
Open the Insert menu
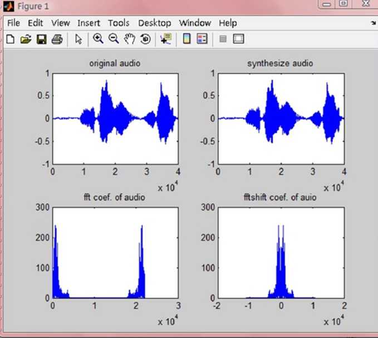(89, 23)
